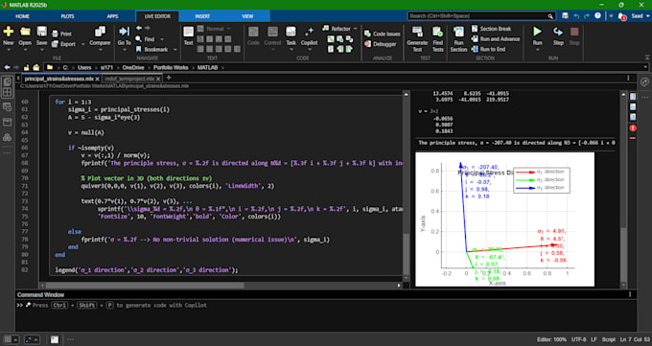Expand the Bookmark dropdown arrow
Viewport: 652px width, 346px height.
175,49
